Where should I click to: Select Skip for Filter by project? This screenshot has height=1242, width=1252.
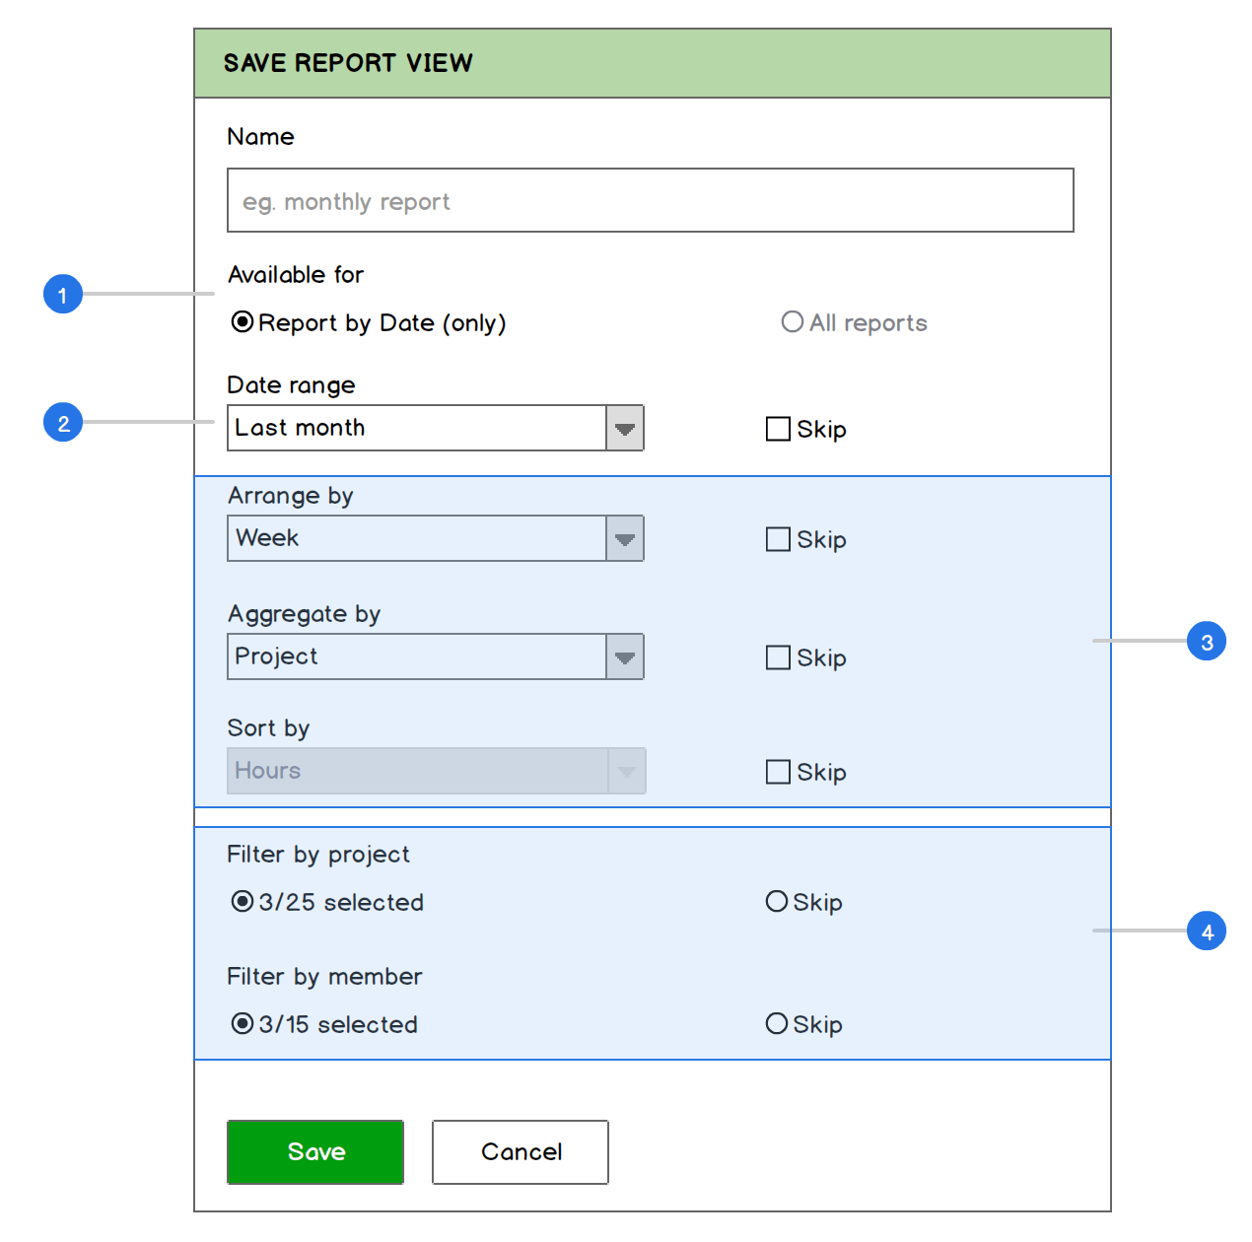776,901
